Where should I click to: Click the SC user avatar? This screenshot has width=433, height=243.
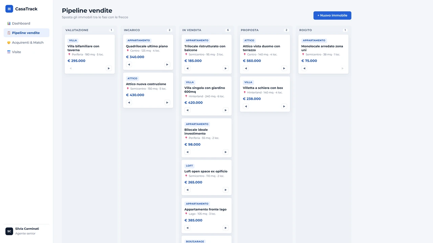pyautogui.click(x=9, y=231)
